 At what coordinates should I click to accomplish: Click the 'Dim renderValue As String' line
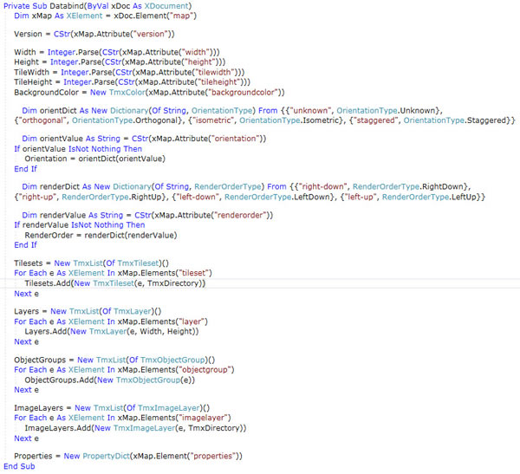tap(147, 215)
